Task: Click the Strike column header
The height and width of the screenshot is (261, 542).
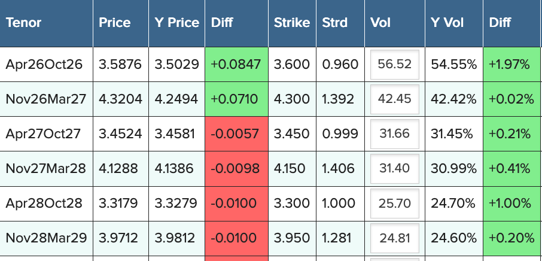Action: (291, 23)
